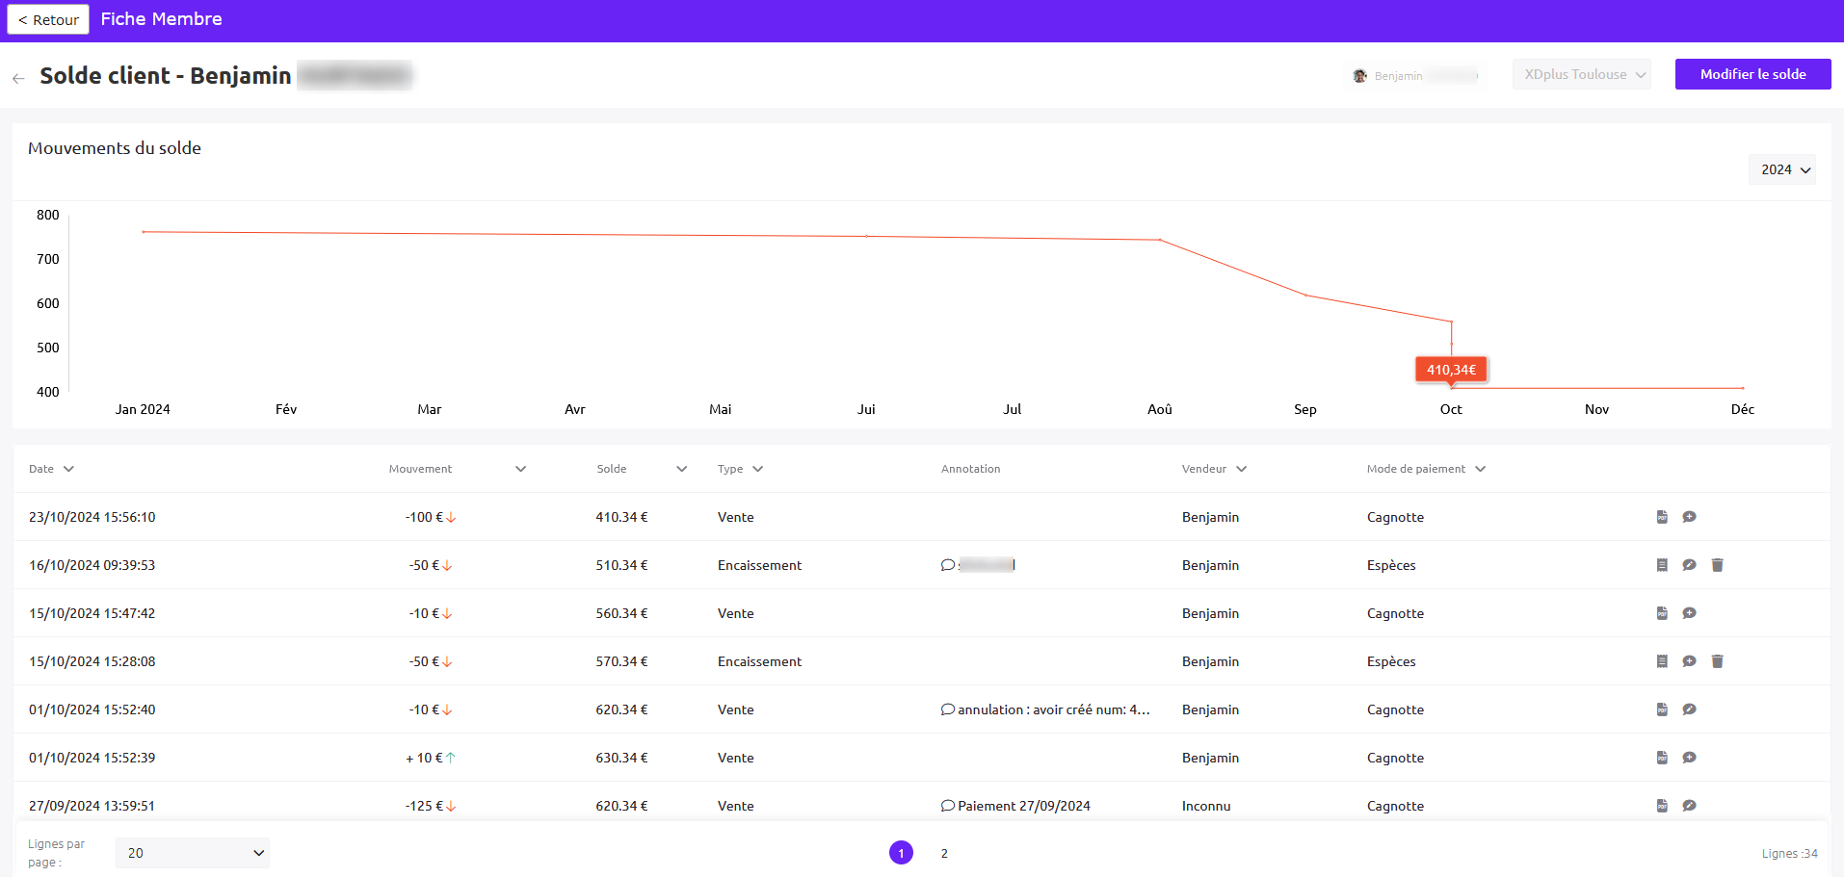Delete the 16/10/2024 Encaissement entry

(1717, 565)
